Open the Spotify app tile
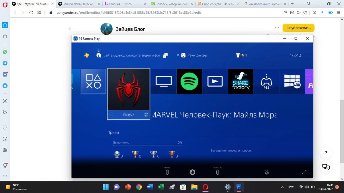Image resolution: width=344 pixels, height=193 pixels. pos(189,81)
